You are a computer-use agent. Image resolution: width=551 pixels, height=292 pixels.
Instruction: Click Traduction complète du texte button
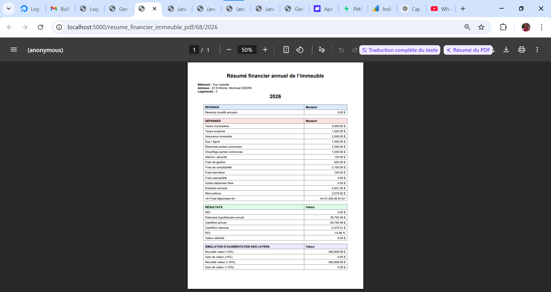400,50
